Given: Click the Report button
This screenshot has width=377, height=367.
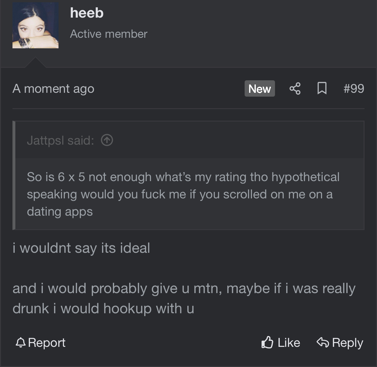Looking at the screenshot, I should 40,342.
